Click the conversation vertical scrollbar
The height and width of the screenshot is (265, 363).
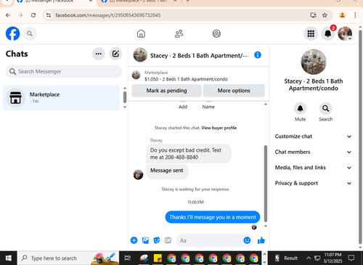266,184
